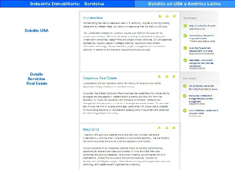This screenshot has height=176, width=235.
Task: Click the 'Deloitte en USA y América Latina' header
Action: pos(184,4)
